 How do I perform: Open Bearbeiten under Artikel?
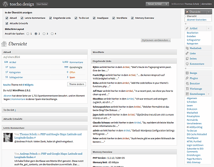pos(193,33)
